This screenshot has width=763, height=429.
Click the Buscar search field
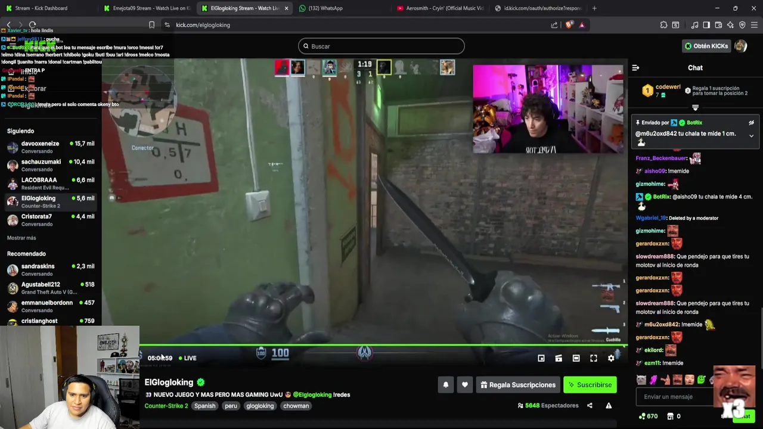click(381, 46)
